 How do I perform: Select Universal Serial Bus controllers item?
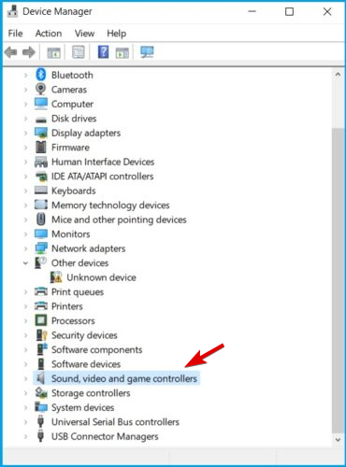(115, 422)
